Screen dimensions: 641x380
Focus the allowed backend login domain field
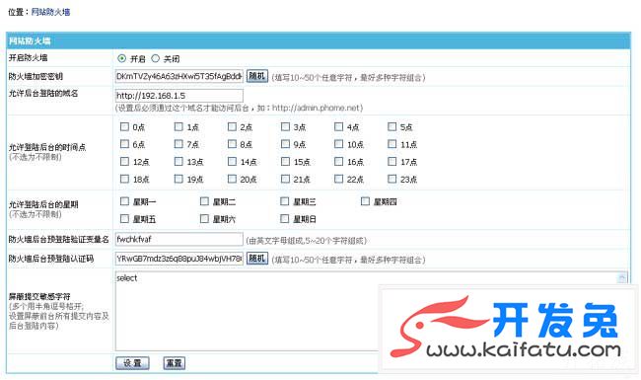click(x=179, y=96)
